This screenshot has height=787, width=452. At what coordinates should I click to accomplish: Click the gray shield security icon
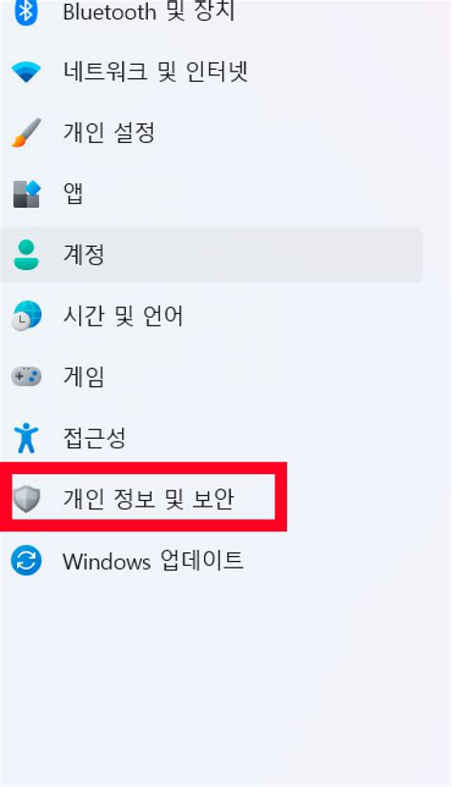click(x=26, y=498)
